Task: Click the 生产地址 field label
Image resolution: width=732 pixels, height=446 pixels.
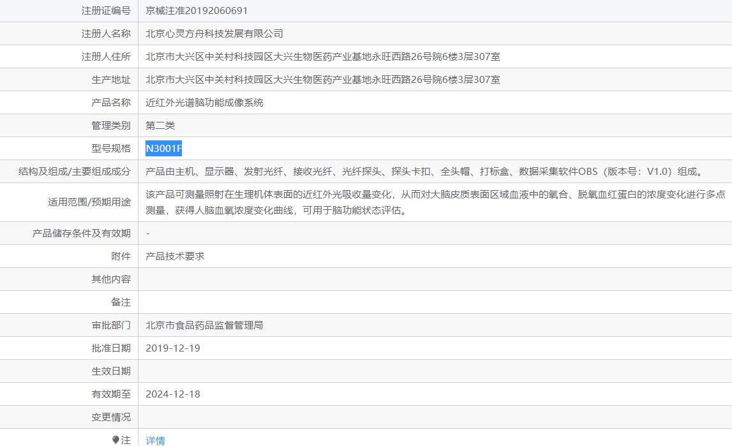Action: click(111, 80)
